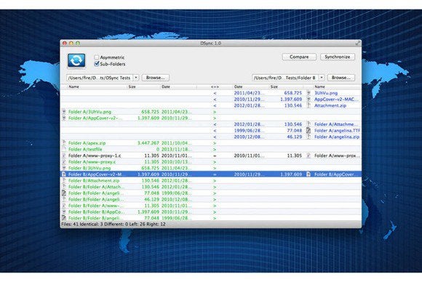This screenshot has width=422, height=282.
Task: Sort by the left Size column header
Action: (143, 86)
